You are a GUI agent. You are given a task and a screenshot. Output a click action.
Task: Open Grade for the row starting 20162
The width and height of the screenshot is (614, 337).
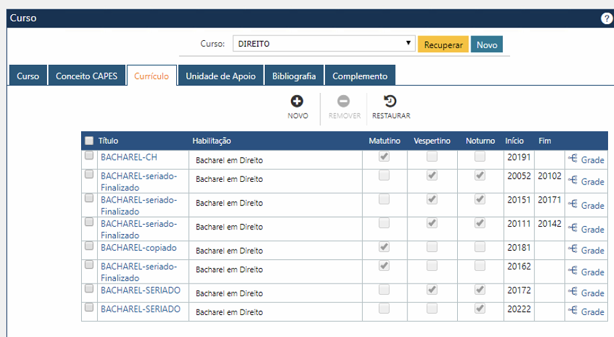(587, 271)
